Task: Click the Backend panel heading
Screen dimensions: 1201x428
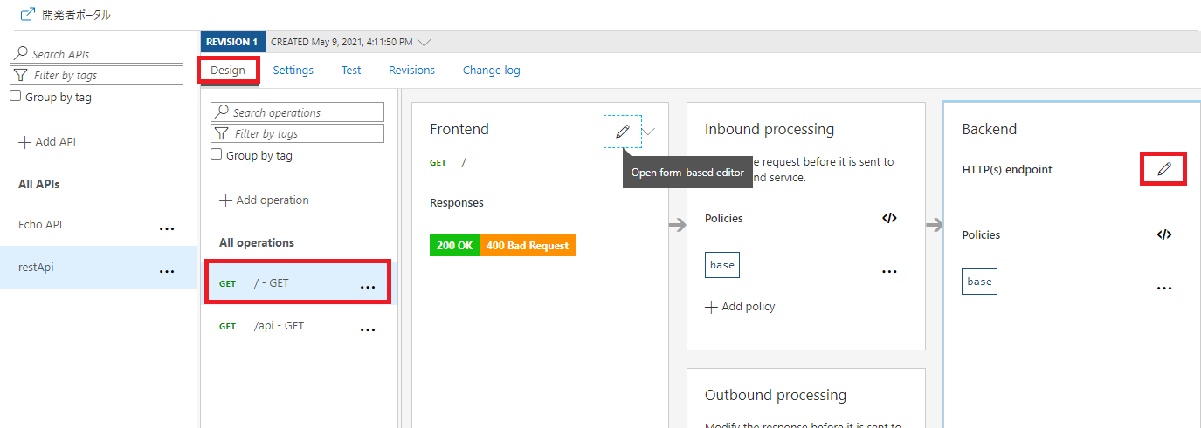Action: point(990,129)
